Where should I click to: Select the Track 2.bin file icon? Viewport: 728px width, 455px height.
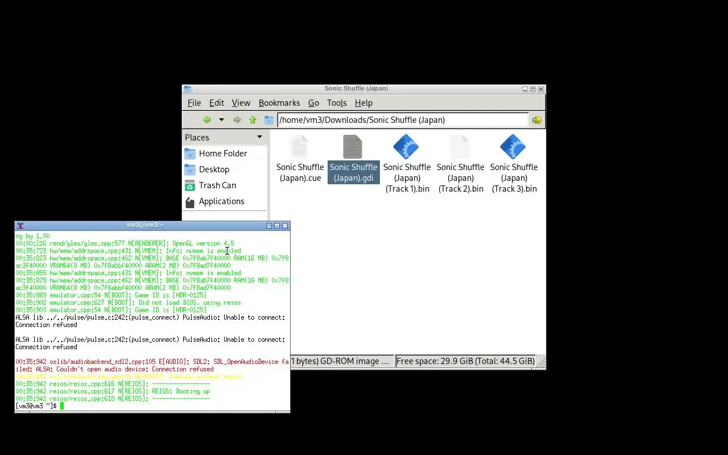click(460, 147)
